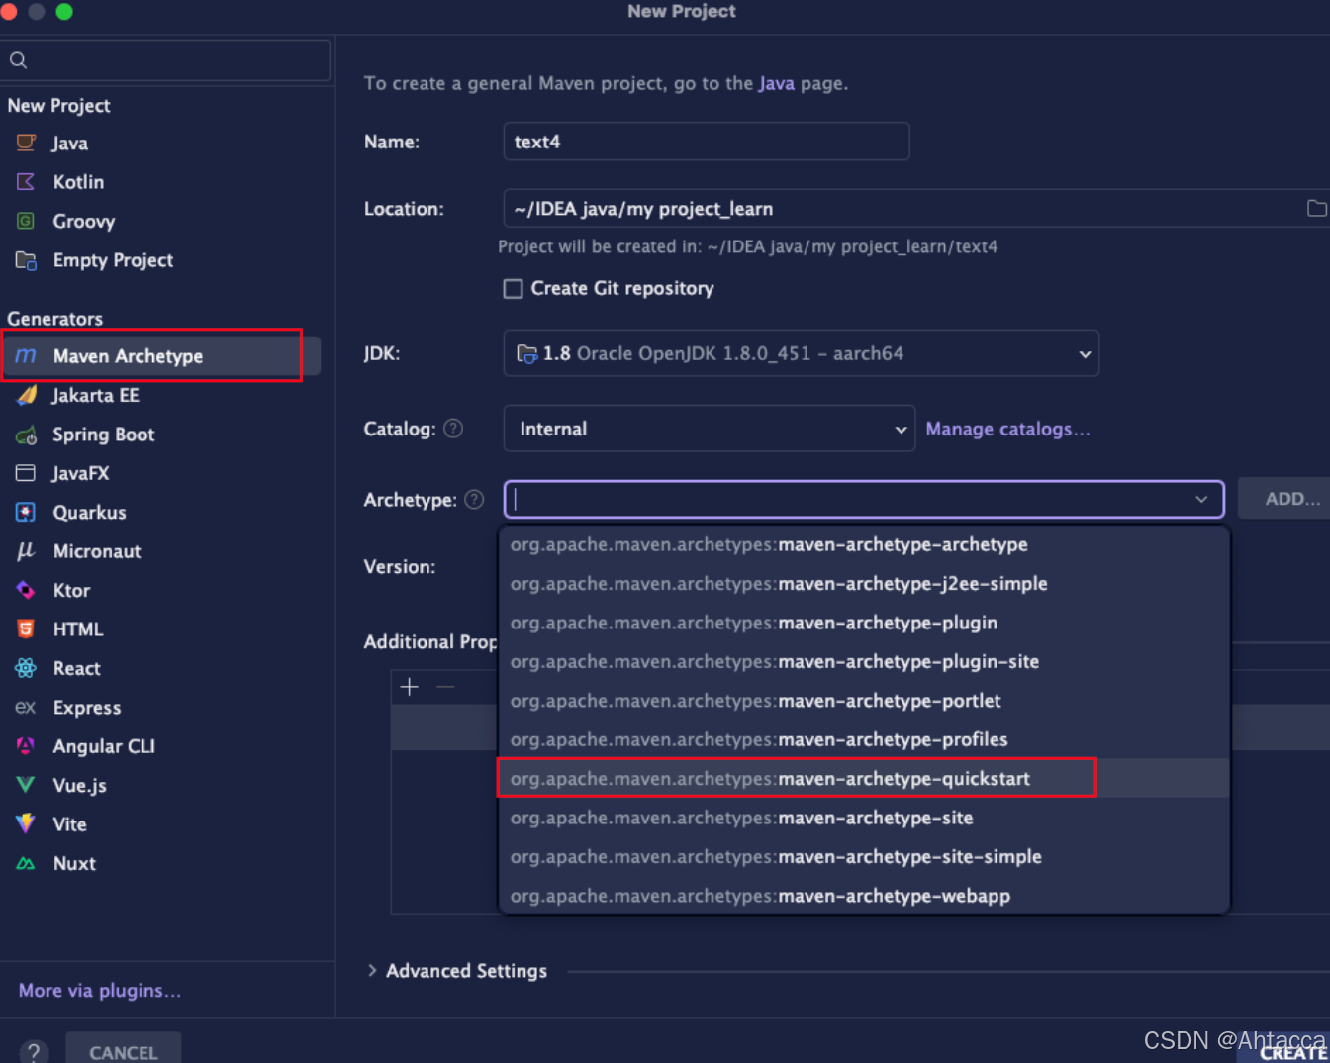This screenshot has width=1330, height=1063.
Task: Click the Catalog help question icon
Action: [453, 429]
